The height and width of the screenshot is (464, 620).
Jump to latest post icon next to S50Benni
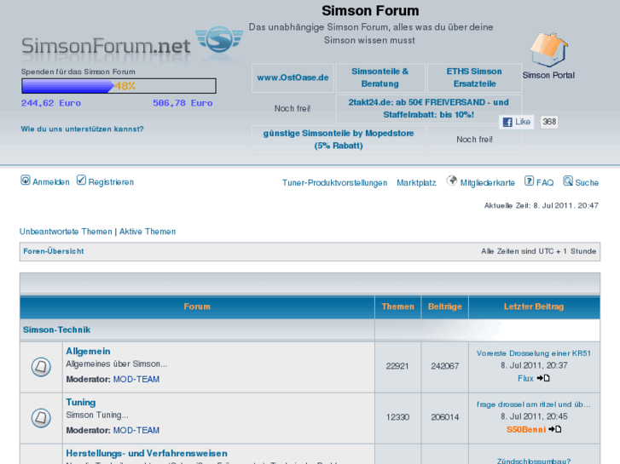554,429
